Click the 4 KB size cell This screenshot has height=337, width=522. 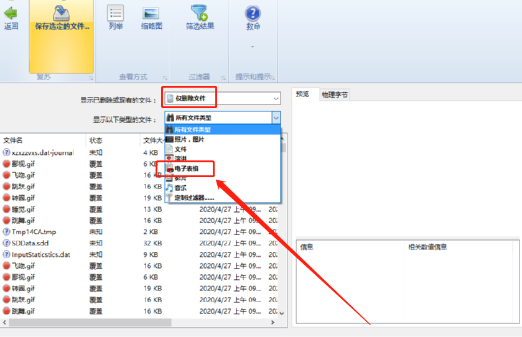[151, 153]
